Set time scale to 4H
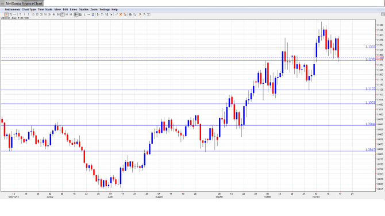 (x=54, y=14)
